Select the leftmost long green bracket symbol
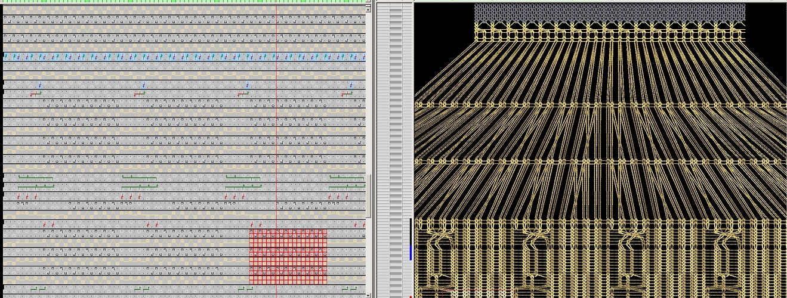 35,178
